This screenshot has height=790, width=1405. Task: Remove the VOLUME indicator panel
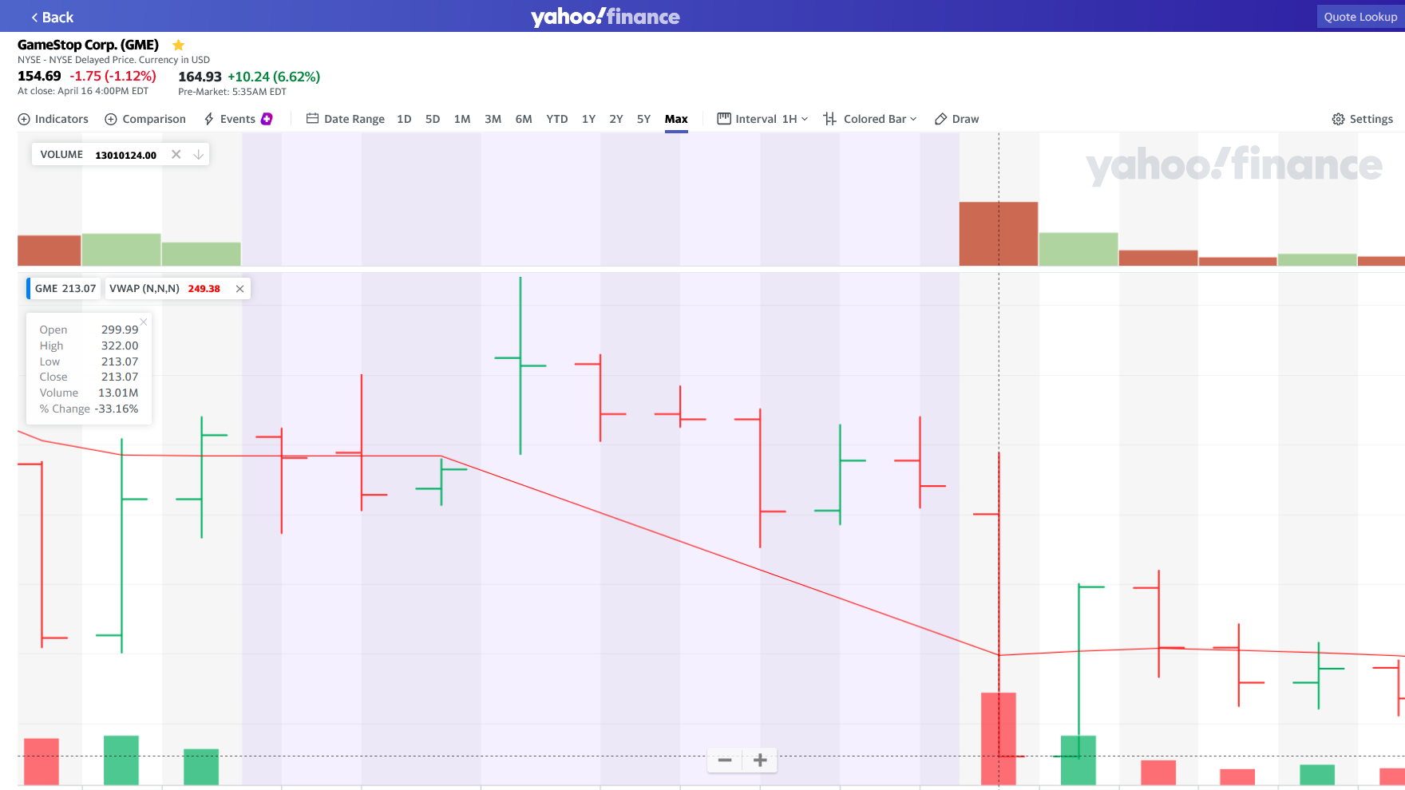coord(176,154)
